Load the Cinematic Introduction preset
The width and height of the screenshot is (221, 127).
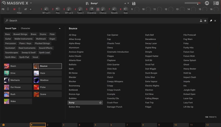pos(118,52)
